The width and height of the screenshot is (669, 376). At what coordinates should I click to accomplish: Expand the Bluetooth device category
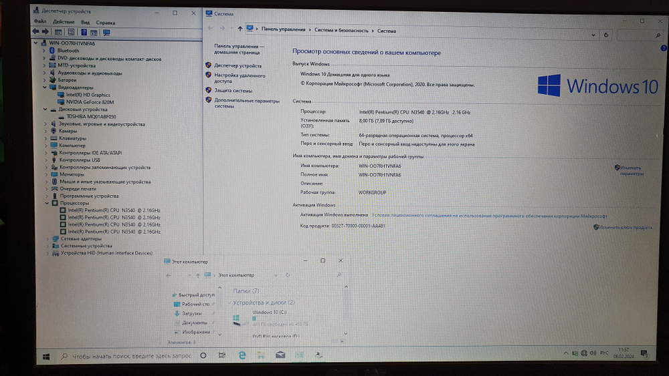pos(43,51)
